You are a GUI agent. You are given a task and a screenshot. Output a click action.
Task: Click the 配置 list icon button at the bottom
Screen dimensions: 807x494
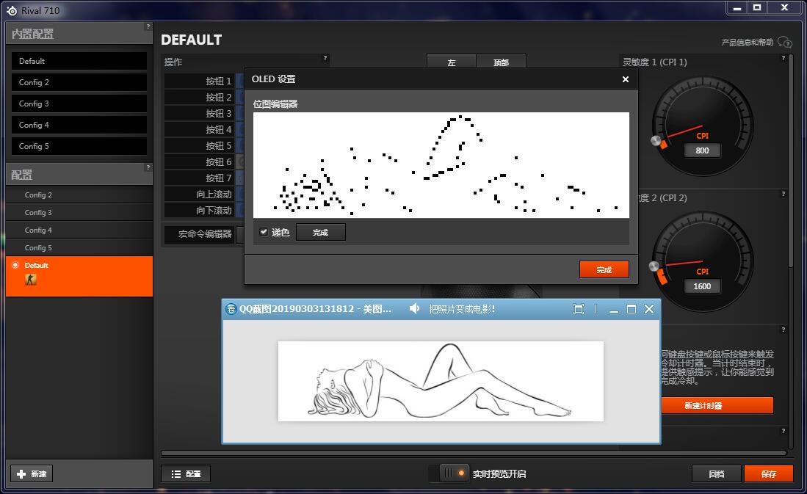pos(186,473)
